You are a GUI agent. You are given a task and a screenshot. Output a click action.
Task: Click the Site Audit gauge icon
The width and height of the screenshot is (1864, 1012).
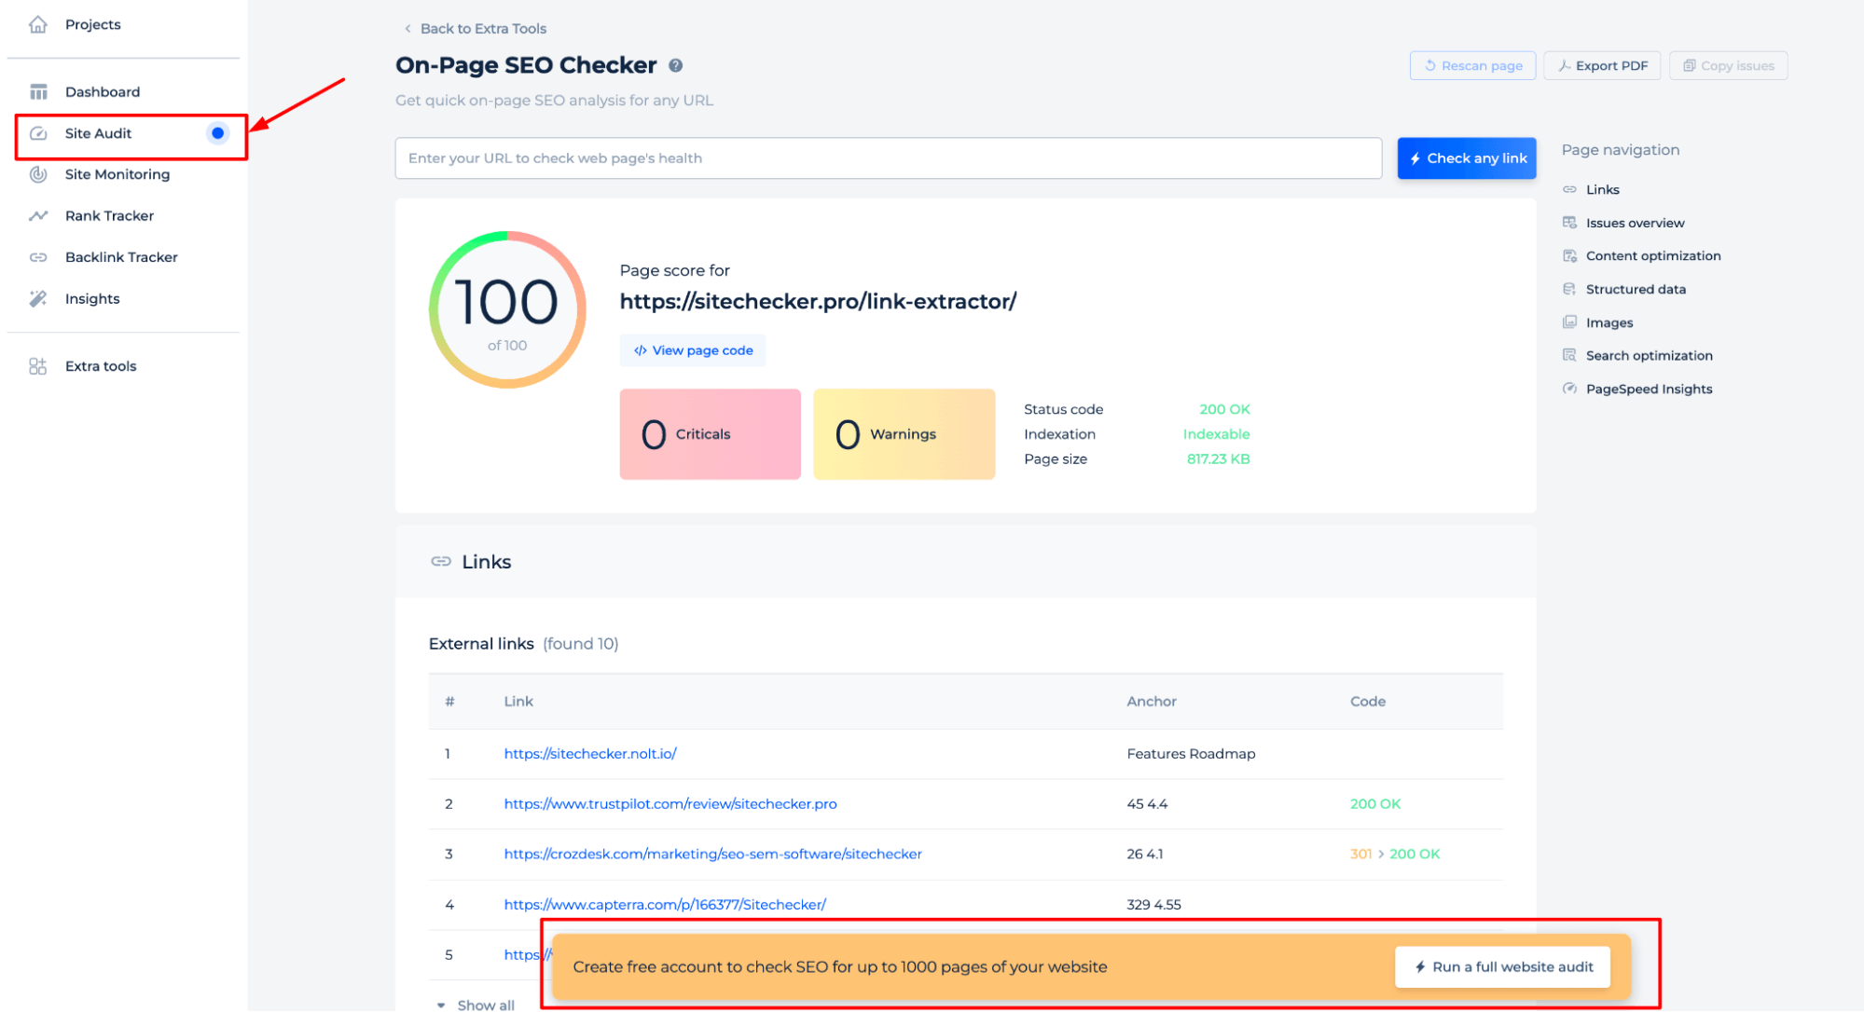coord(38,133)
